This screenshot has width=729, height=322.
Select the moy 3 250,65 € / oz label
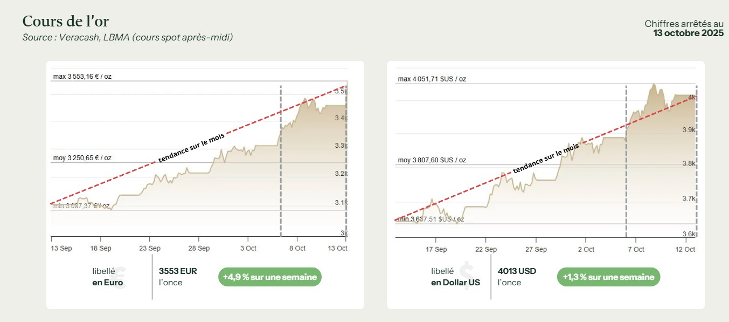82,158
